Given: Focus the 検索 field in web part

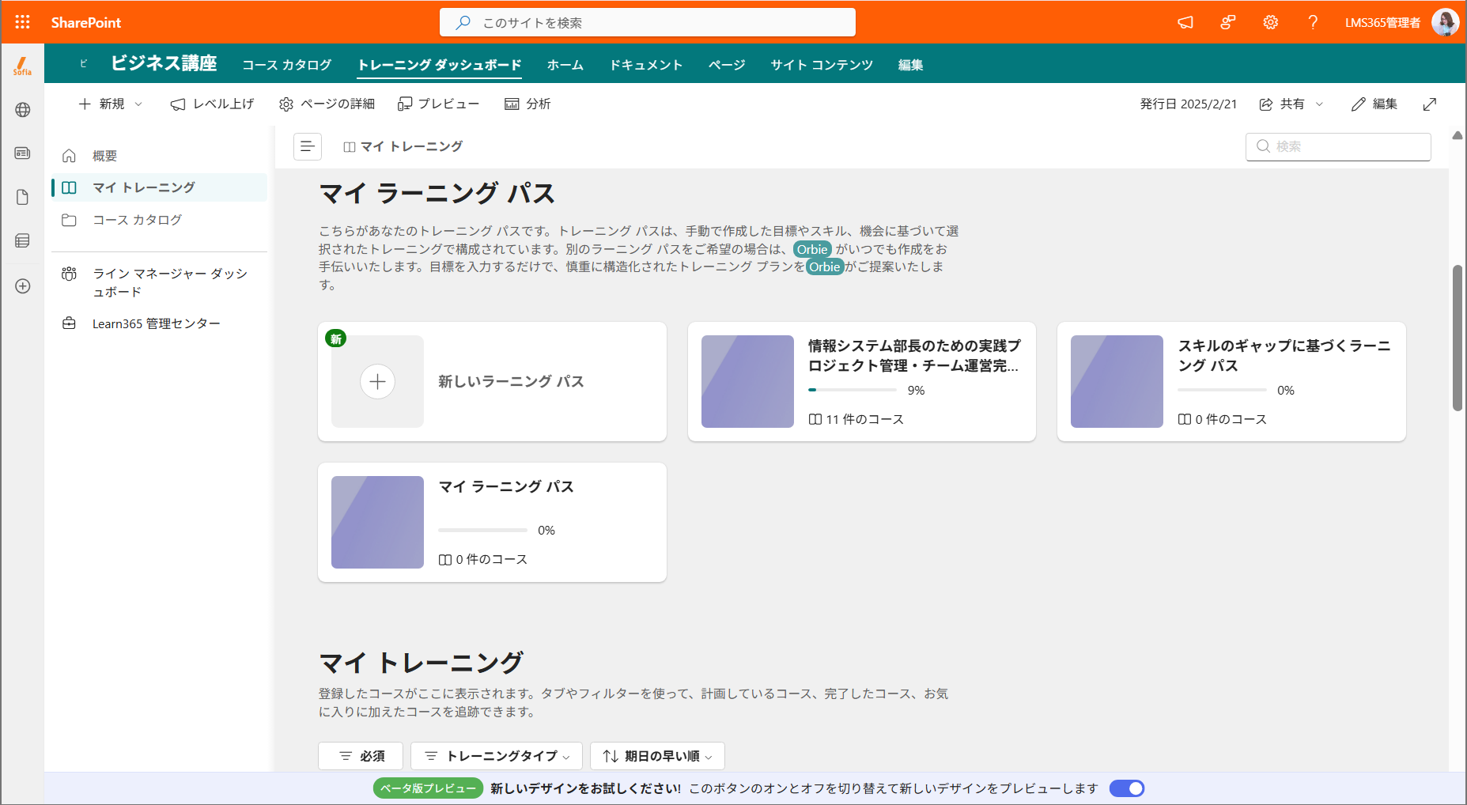Looking at the screenshot, I should point(1338,146).
